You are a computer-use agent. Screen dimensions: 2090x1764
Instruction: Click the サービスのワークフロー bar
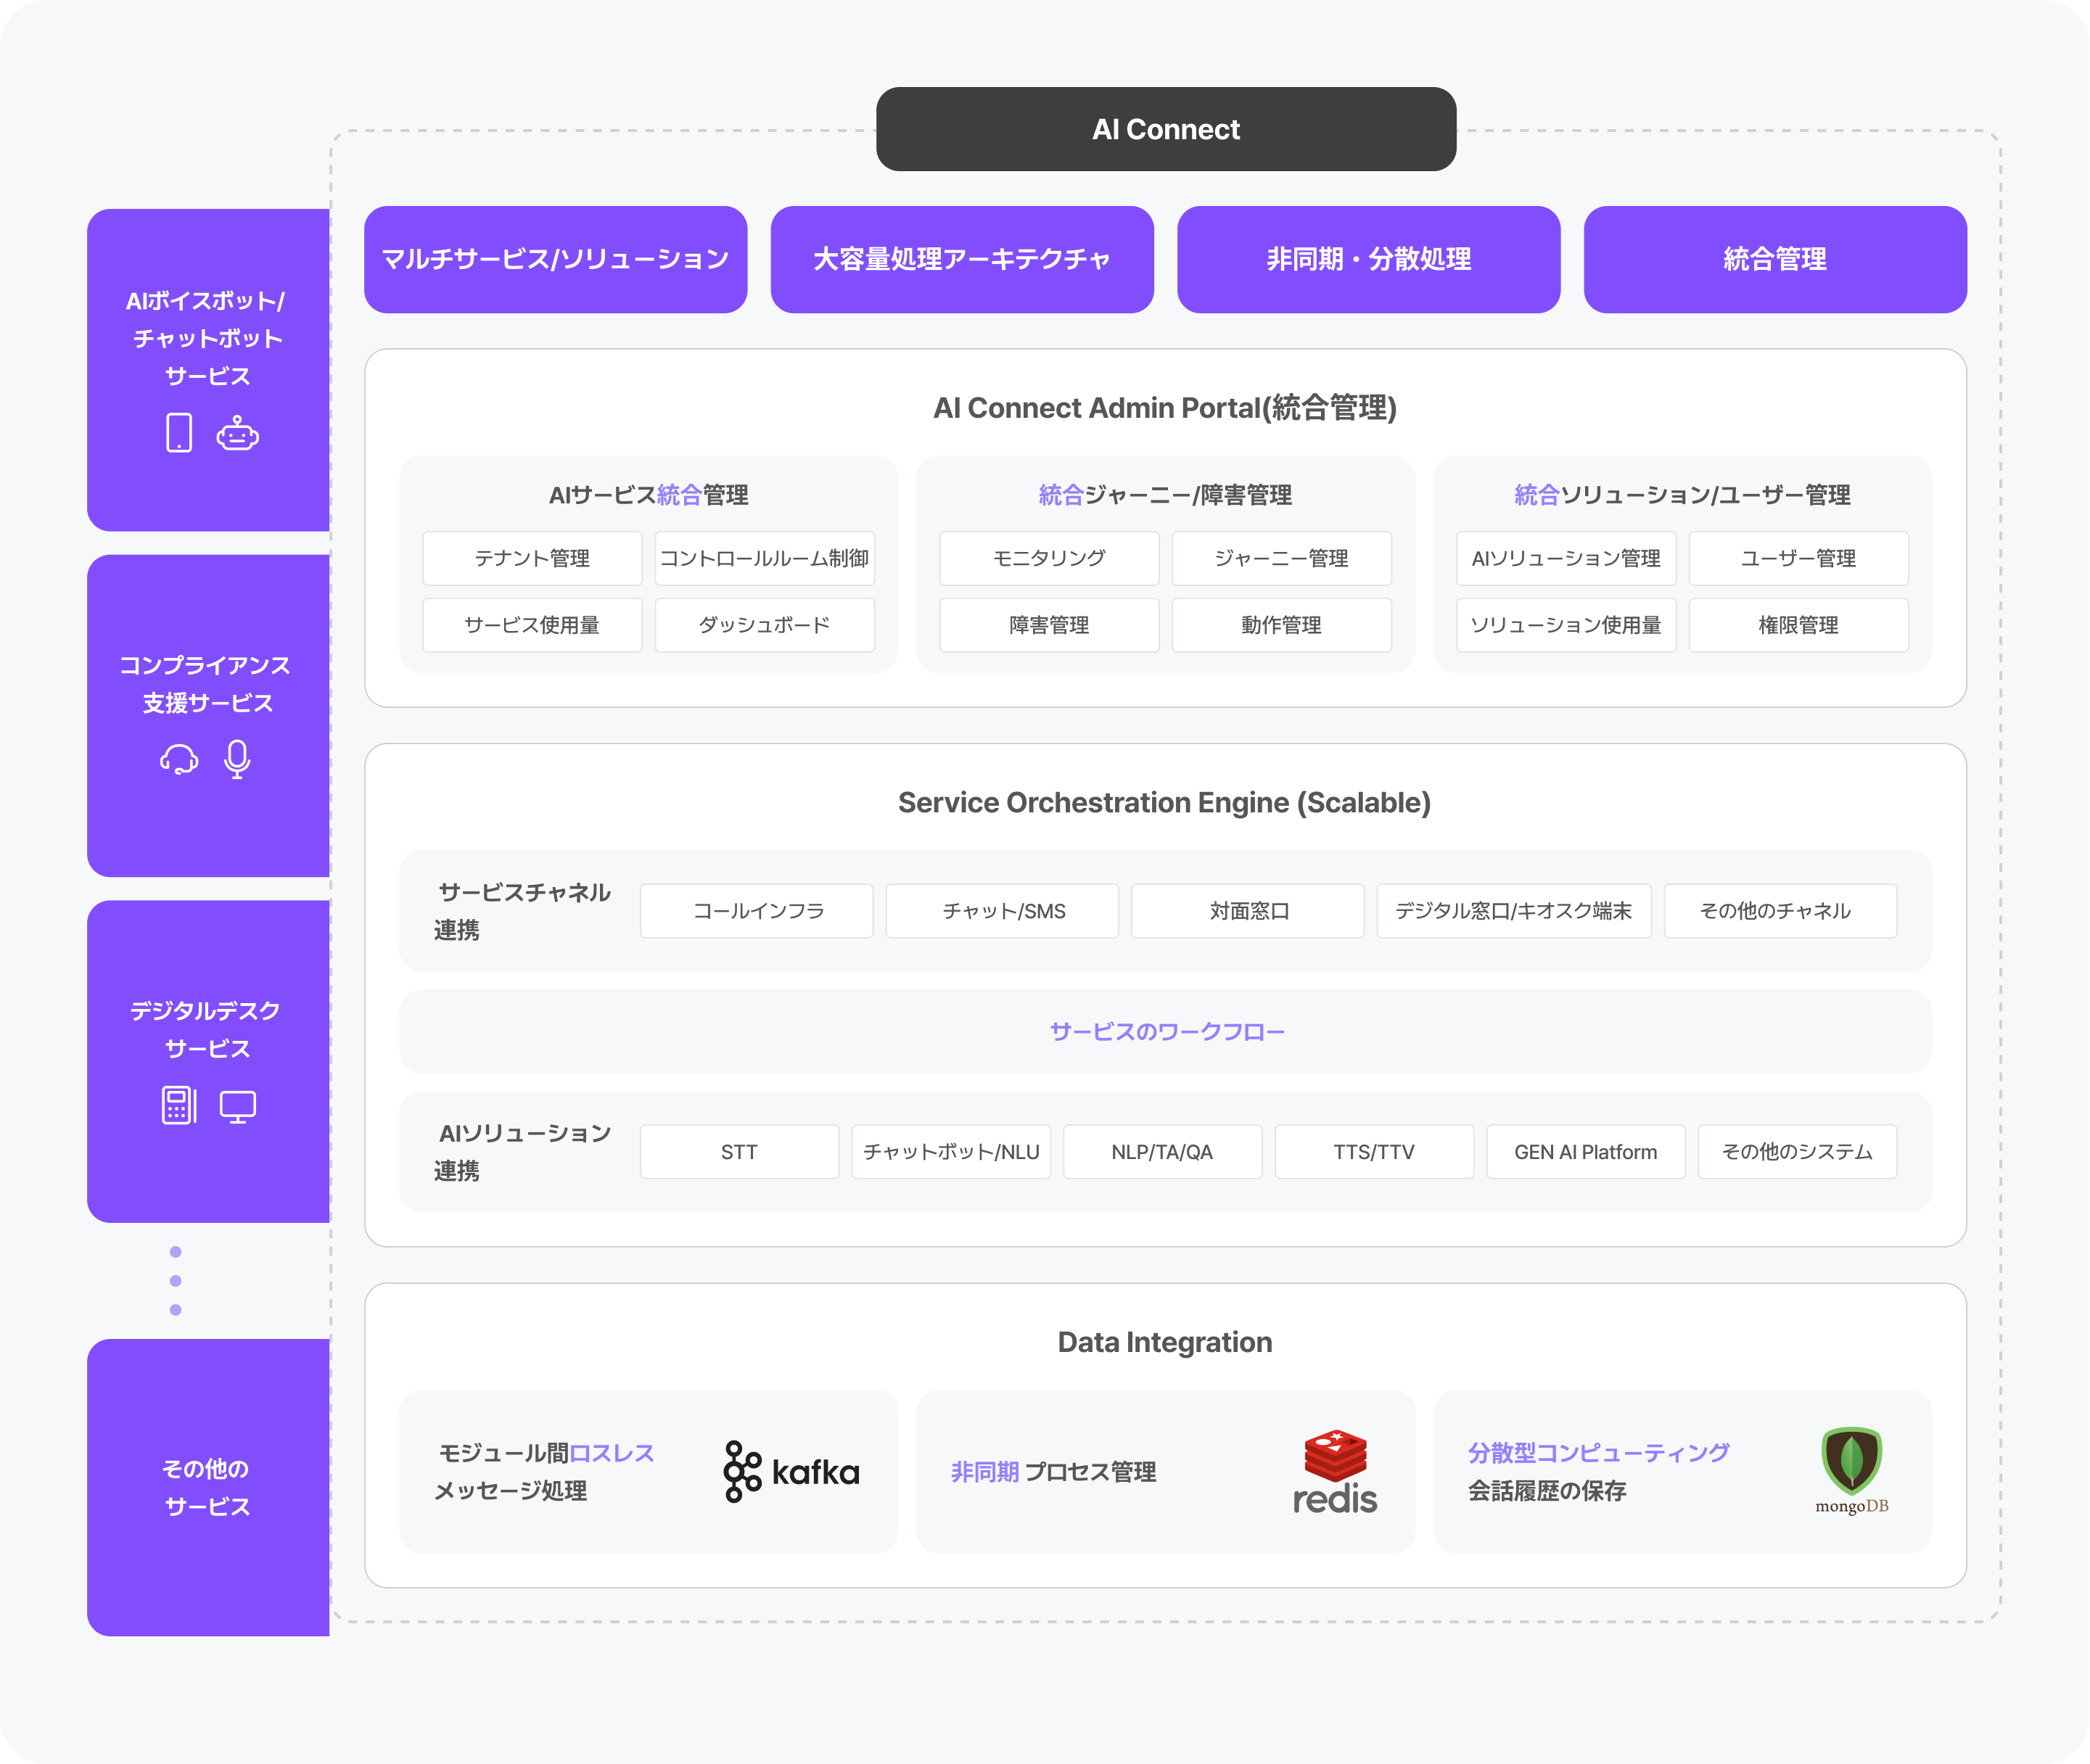pyautogui.click(x=1166, y=1031)
